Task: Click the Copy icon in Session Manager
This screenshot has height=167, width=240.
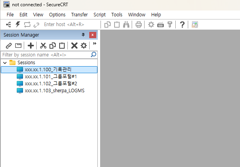Action: tap(53, 46)
